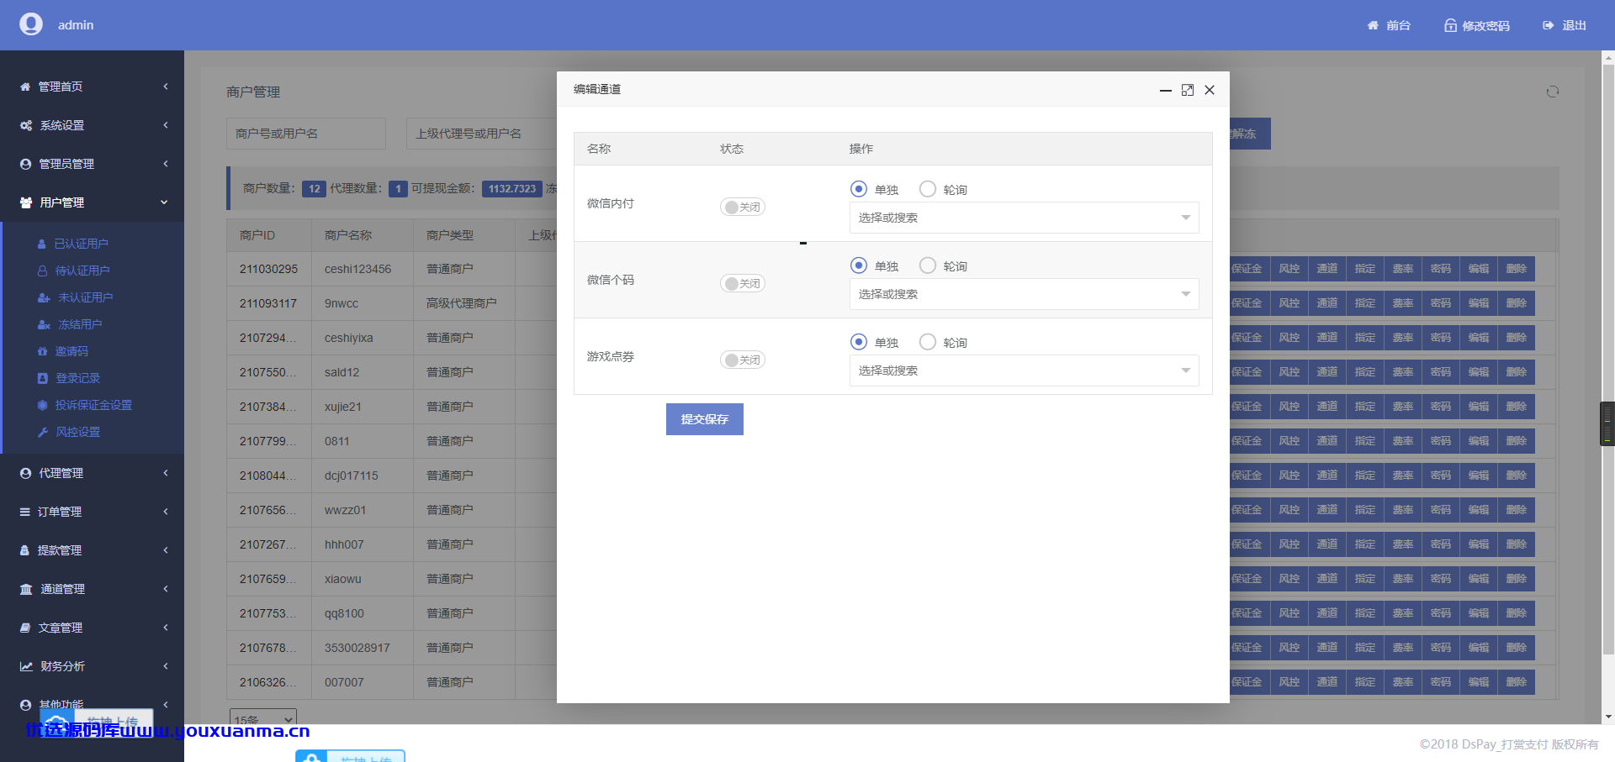
Task: Open the 微信个码 channel select dropdown
Action: [x=1024, y=294]
